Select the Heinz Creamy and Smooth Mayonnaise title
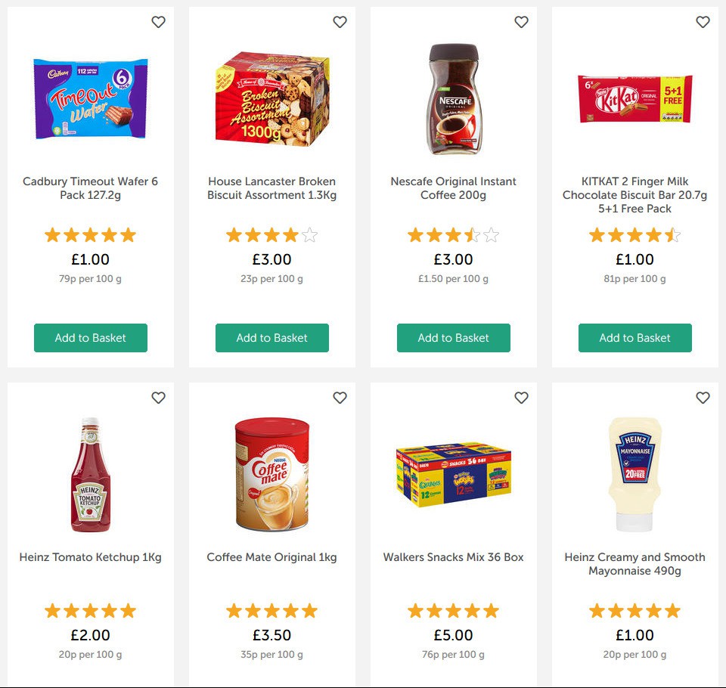The width and height of the screenshot is (726, 688). click(x=634, y=564)
